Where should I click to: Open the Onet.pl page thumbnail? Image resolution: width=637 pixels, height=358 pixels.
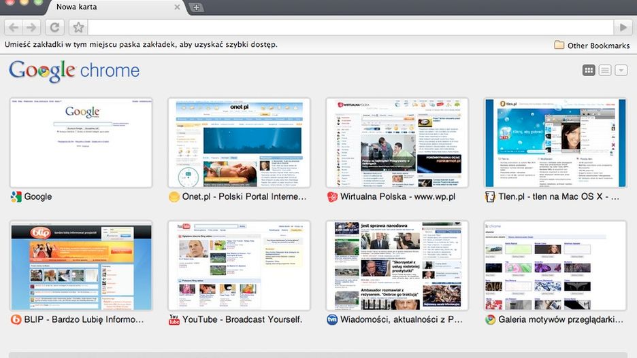click(239, 143)
